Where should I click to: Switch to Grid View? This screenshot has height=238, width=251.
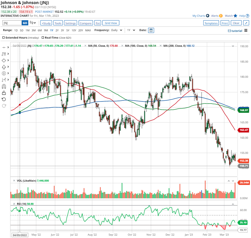tap(111, 23)
